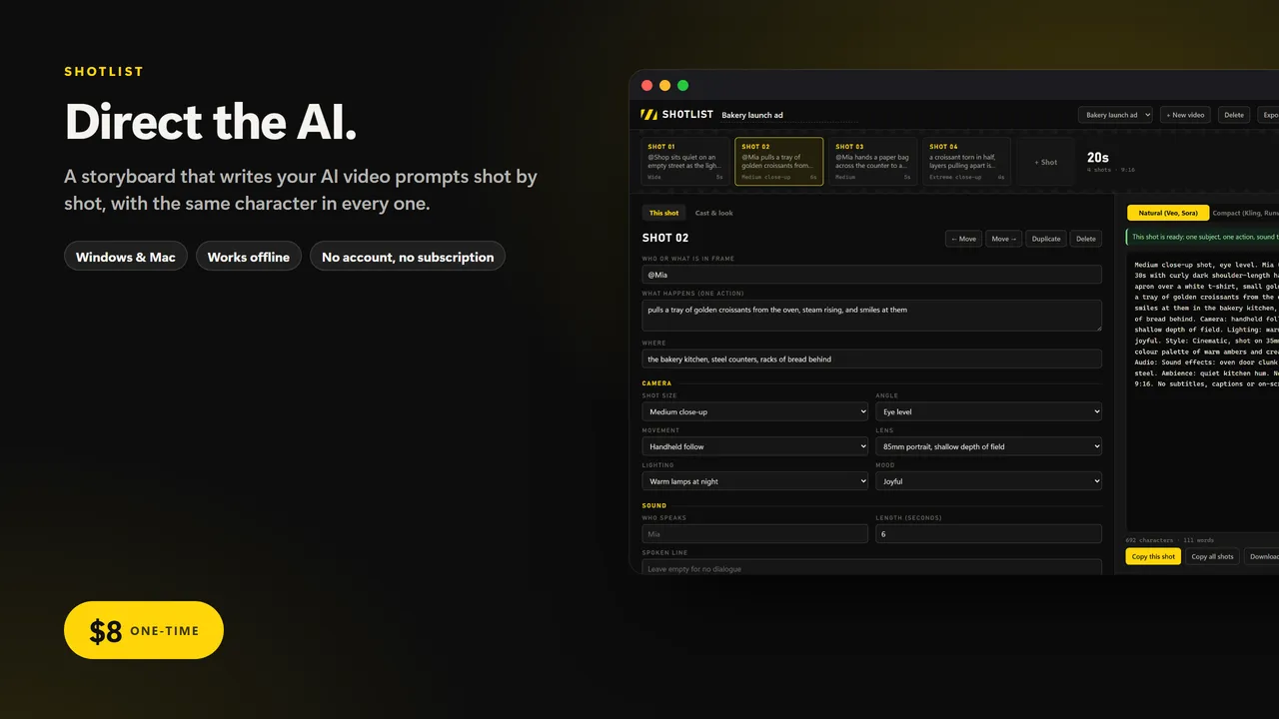This screenshot has height=719, width=1279.
Task: Click the 20s total duration readout
Action: click(x=1098, y=157)
